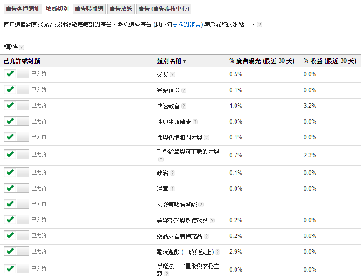Open the 廣告審核中心 tab
The height and width of the screenshot is (280, 361).
(163, 8)
